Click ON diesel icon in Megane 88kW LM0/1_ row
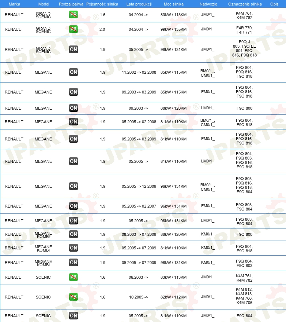The width and height of the screenshot is (286, 322). tap(73, 108)
